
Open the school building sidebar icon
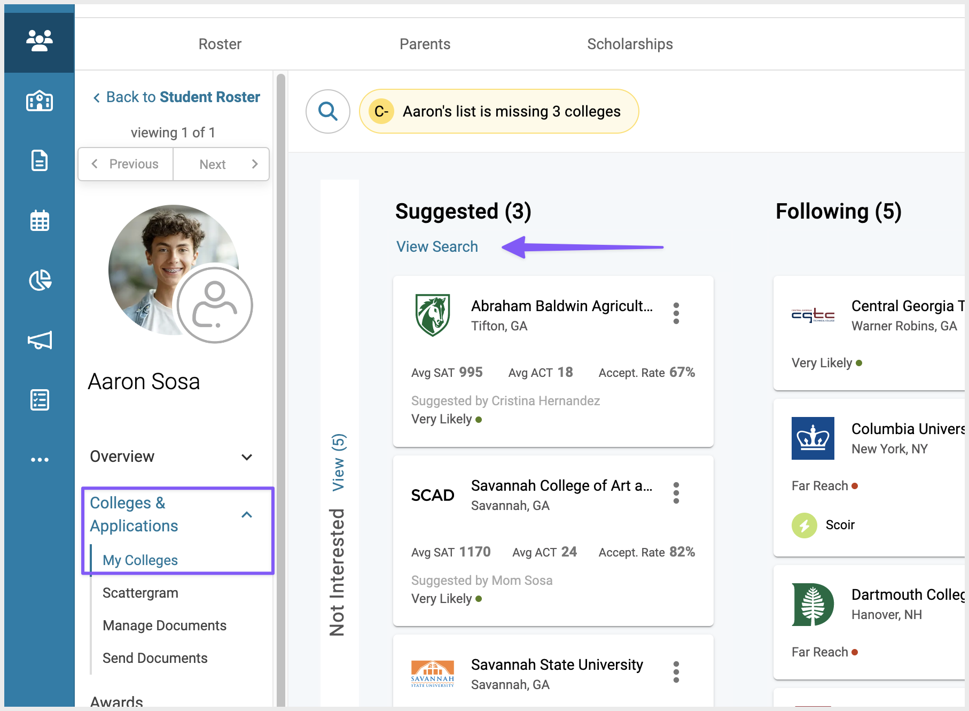pyautogui.click(x=40, y=101)
